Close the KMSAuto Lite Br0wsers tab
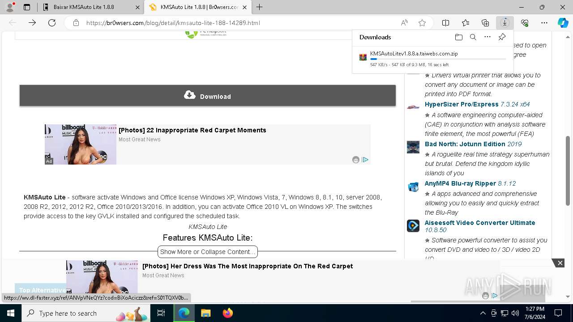 point(244,7)
